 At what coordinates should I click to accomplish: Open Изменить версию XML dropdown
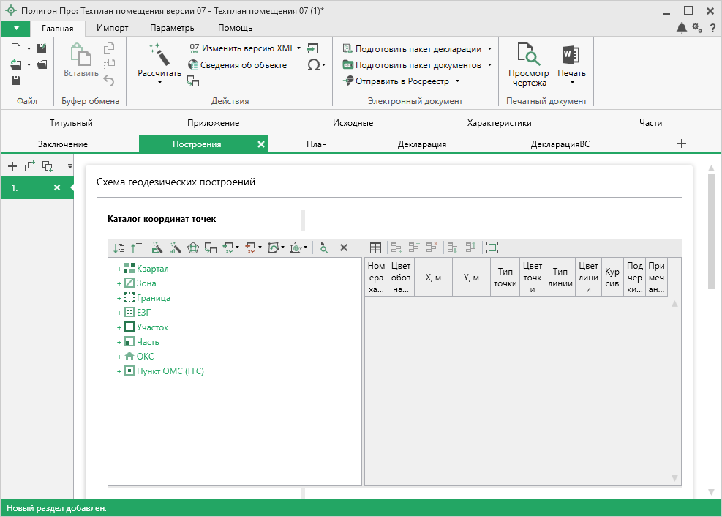coord(299,48)
